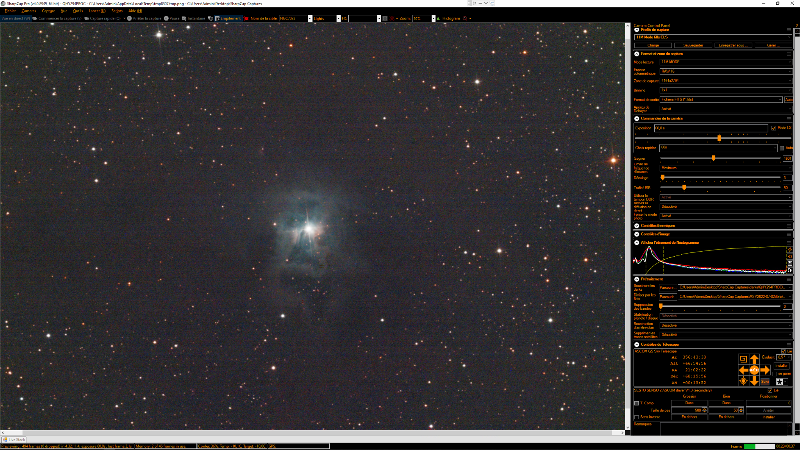Screen dimensions: 800x450
Task: Slew the telescope down with the down arrow
Action: point(754,381)
